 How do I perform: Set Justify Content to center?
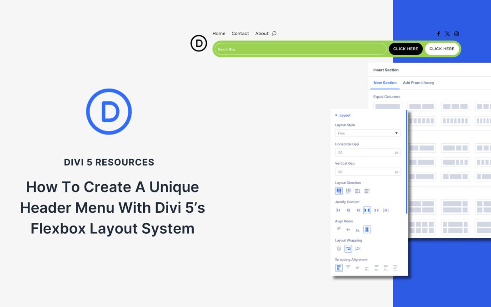point(348,210)
